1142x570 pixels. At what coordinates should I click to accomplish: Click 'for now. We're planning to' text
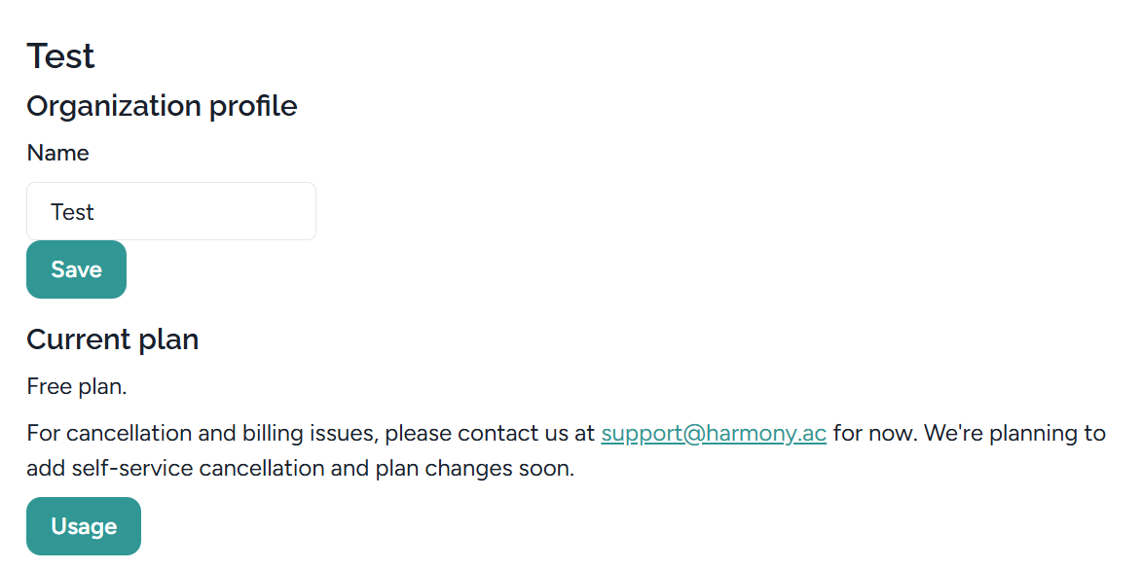[x=969, y=433]
